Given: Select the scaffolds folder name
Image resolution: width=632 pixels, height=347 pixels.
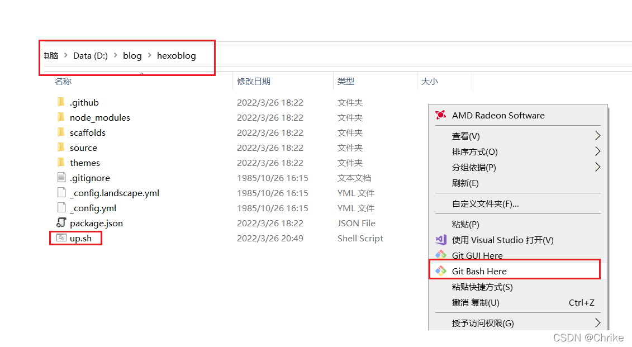Looking at the screenshot, I should coord(88,132).
